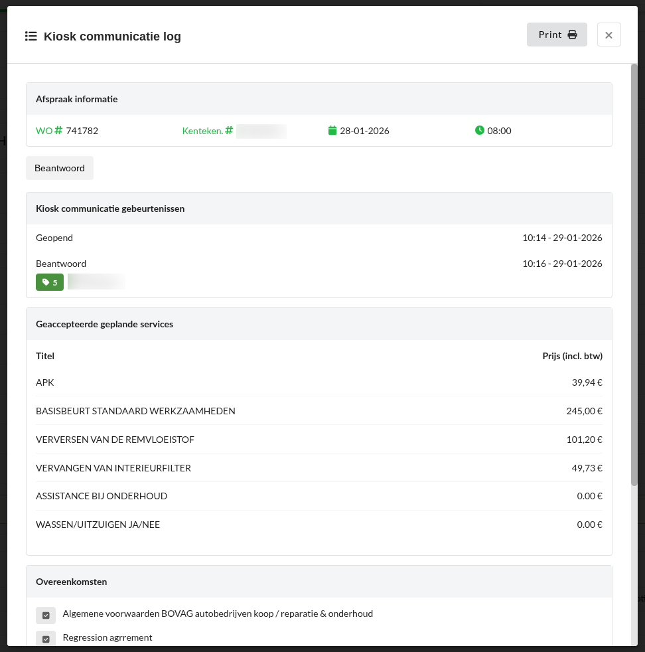Click the green tag badge showing 5

click(x=50, y=282)
